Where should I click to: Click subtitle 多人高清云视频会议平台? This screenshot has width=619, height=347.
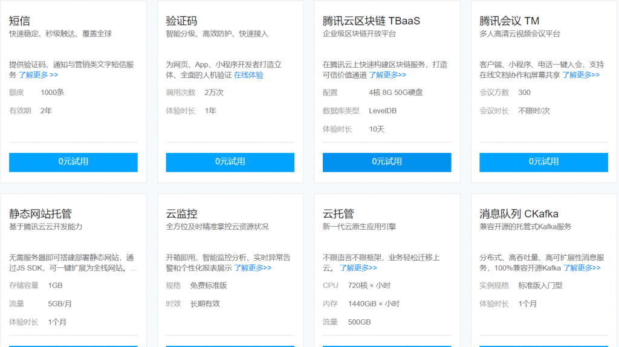(519, 34)
